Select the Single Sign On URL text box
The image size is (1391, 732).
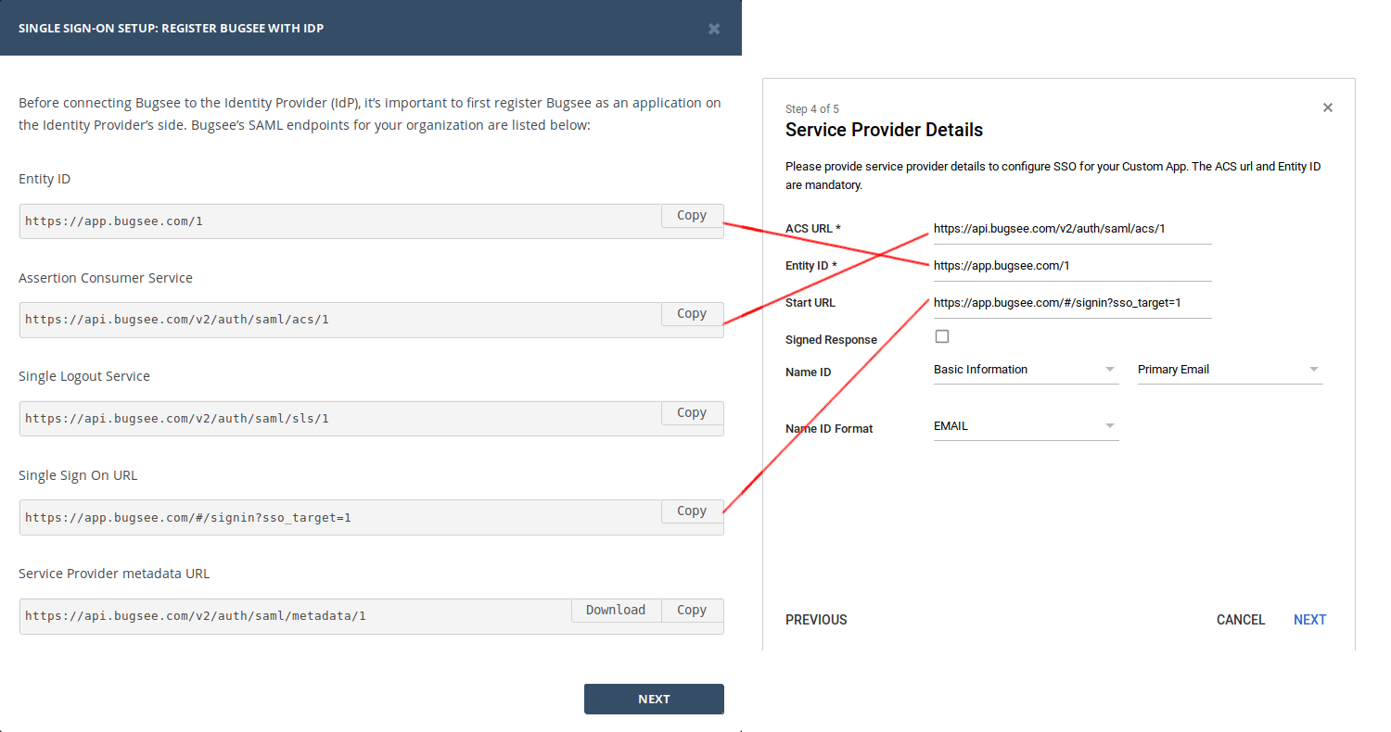338,518
